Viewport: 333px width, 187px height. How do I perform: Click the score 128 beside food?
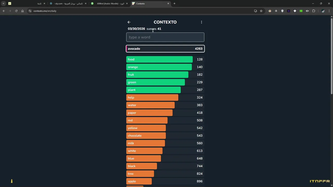click(200, 59)
